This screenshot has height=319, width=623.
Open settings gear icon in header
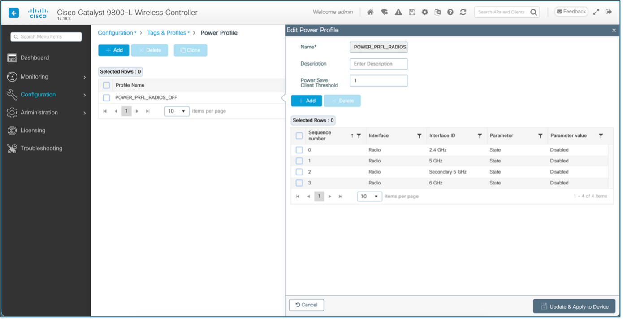coord(425,13)
